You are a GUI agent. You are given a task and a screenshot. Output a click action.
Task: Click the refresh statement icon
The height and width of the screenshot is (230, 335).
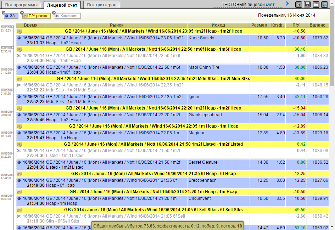point(298,4)
